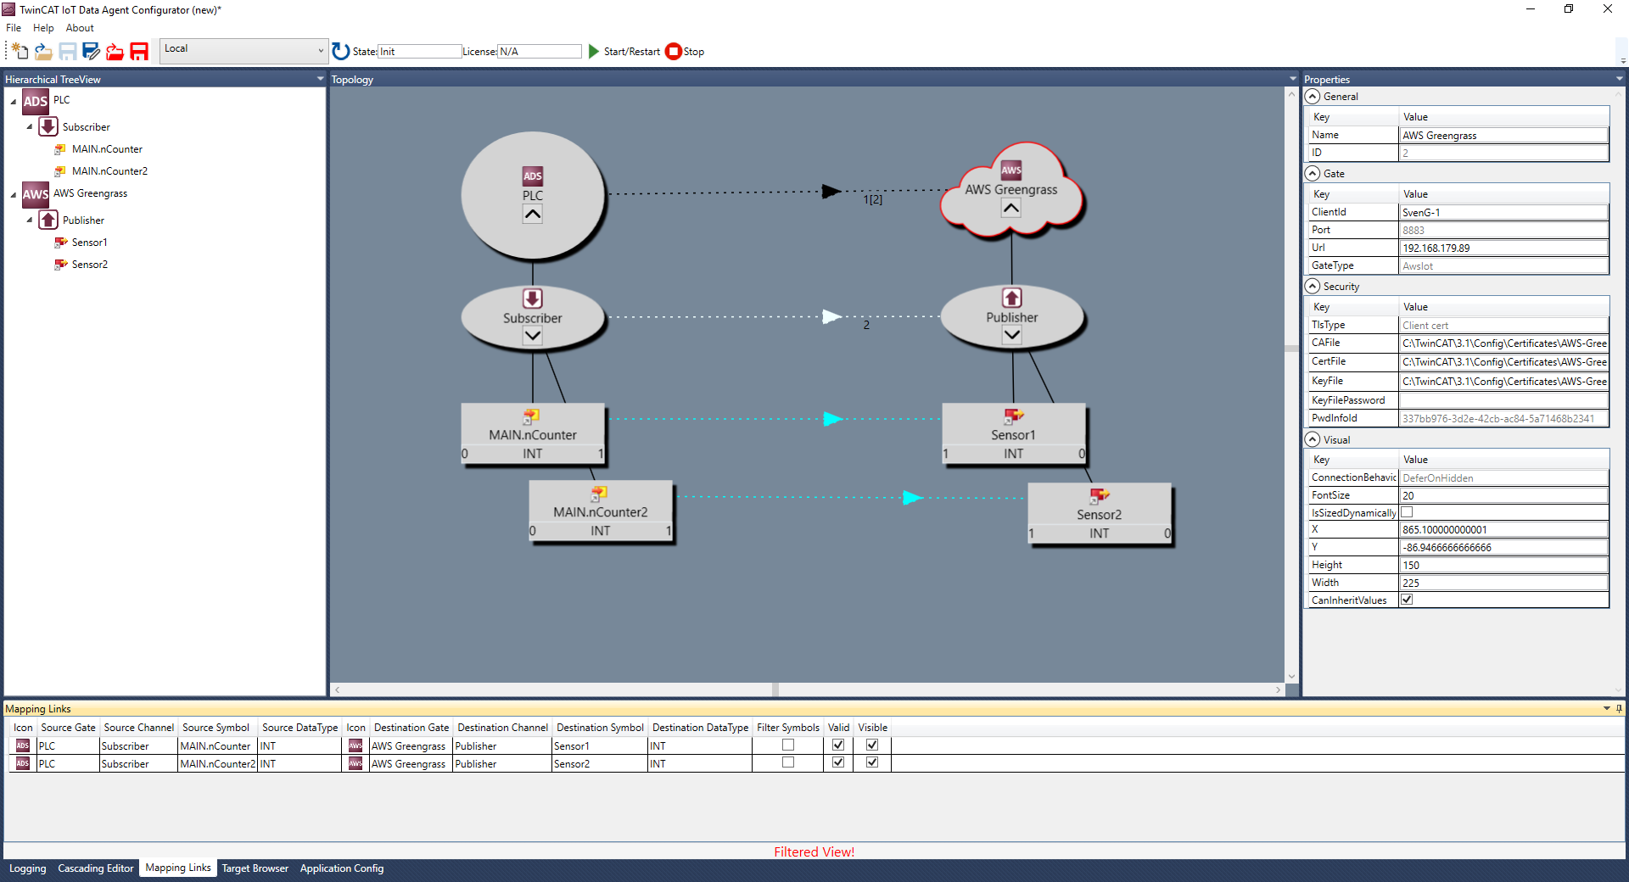Viewport: 1629px width, 882px height.
Task: Collapse the AWS Greengrass tree node
Action: coord(14,195)
